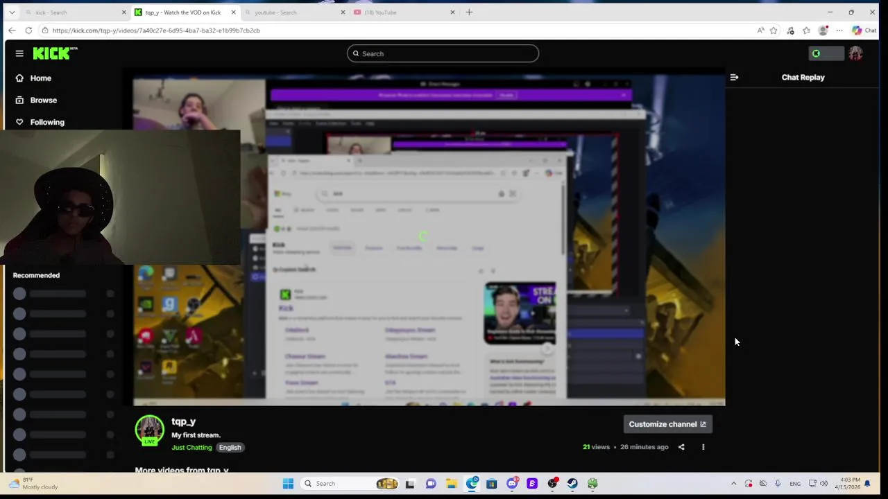Open browser Settings and more menu

pyautogui.click(x=839, y=30)
